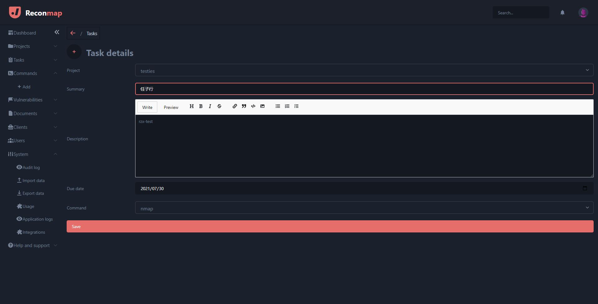Open the Project dropdown showing testies
The width and height of the screenshot is (598, 304).
tap(364, 70)
